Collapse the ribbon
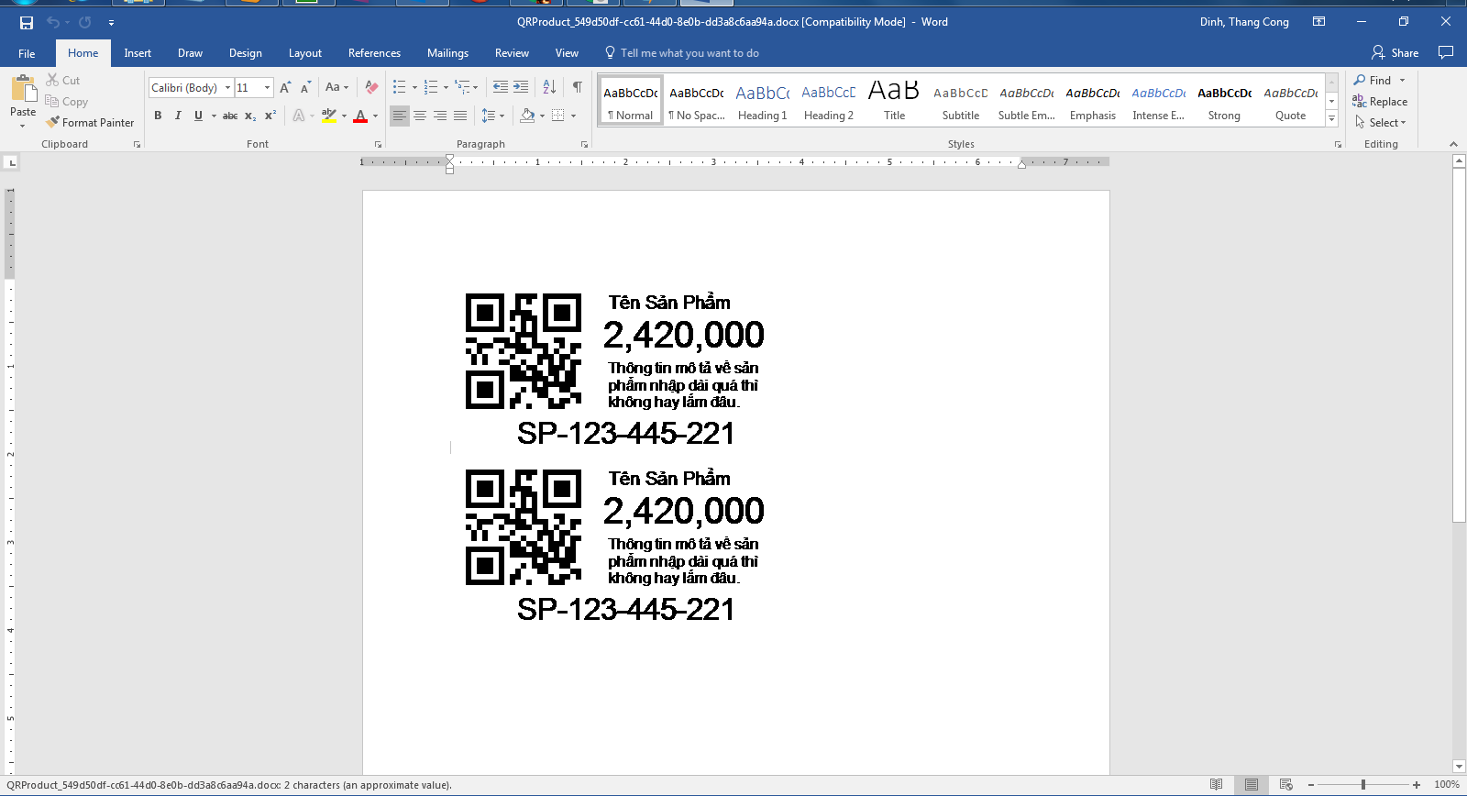The width and height of the screenshot is (1467, 796). pos(1453,144)
